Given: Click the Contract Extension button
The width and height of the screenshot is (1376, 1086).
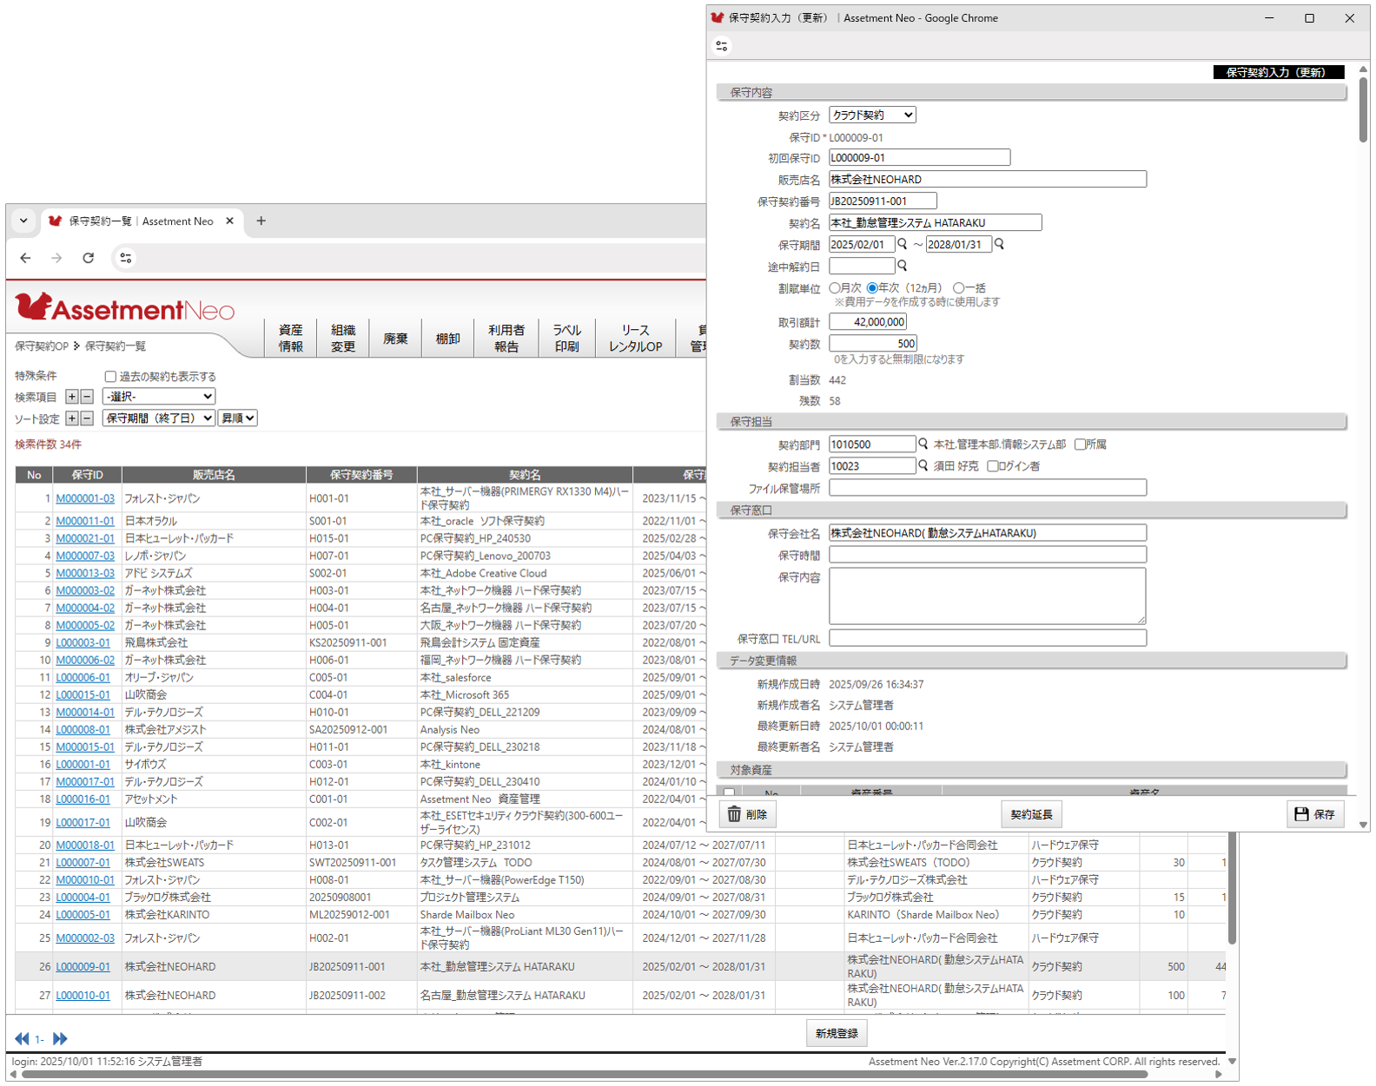Looking at the screenshot, I should coord(1031,814).
